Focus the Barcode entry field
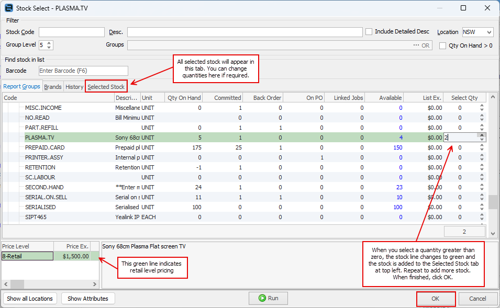Image resolution: width=500 pixels, height=308 pixels. click(x=84, y=71)
